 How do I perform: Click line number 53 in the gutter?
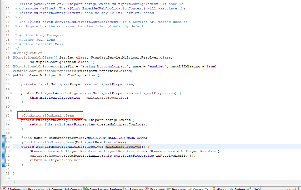(8, 75)
